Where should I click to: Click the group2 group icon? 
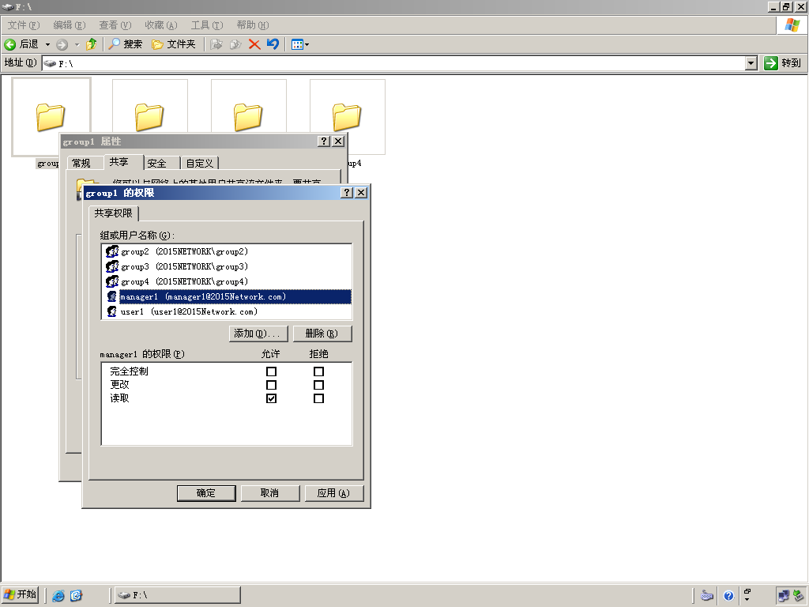112,251
